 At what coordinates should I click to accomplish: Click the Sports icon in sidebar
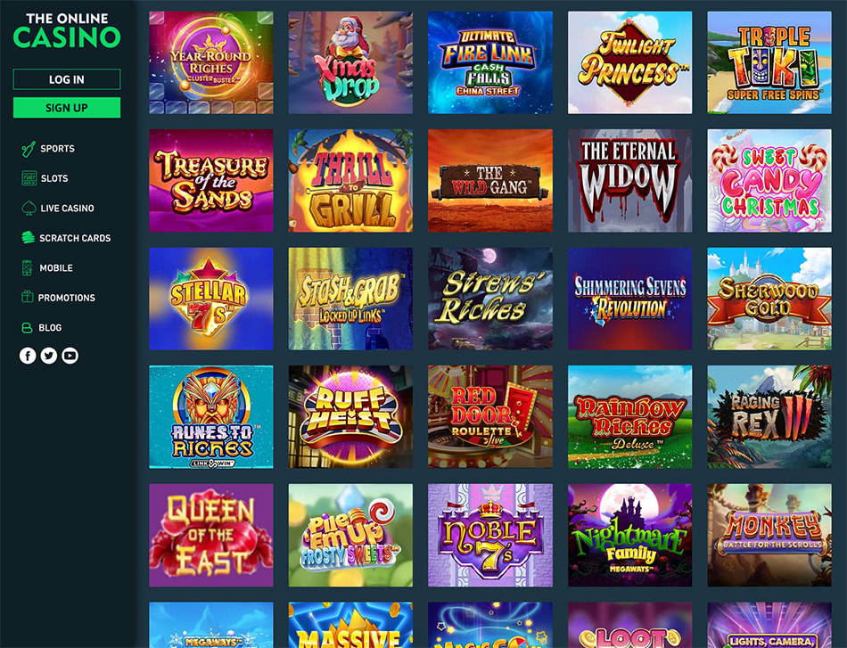[29, 149]
